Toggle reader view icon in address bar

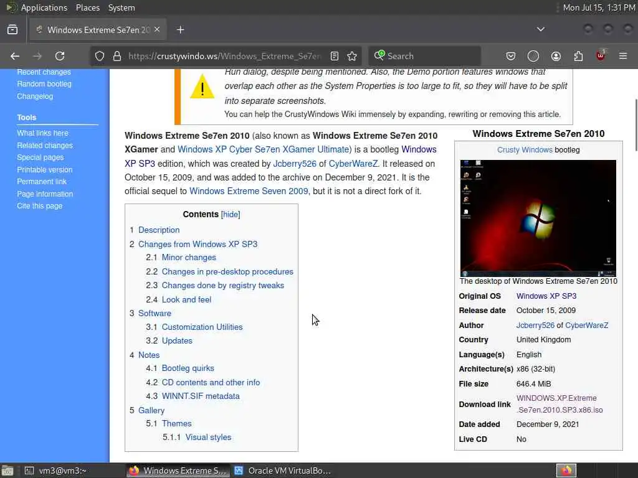tap(335, 56)
